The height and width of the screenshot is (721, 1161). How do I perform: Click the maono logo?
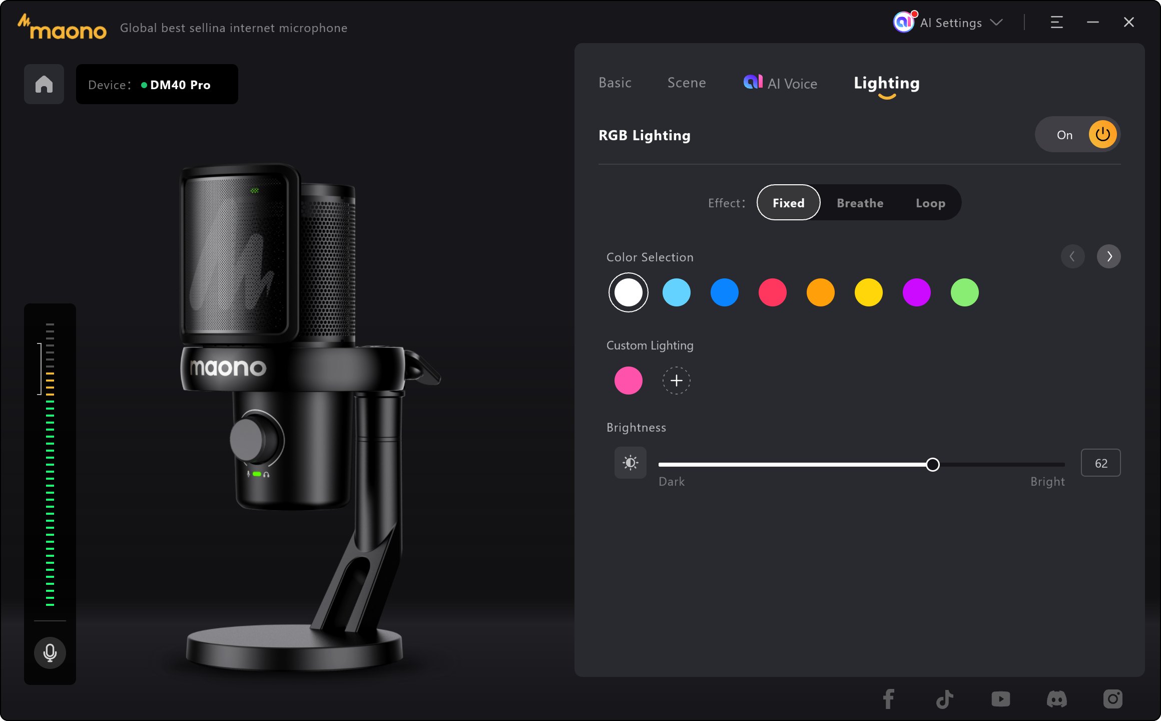tap(62, 28)
